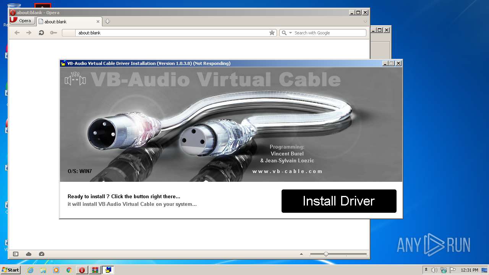Switch to WinRAR taskbar button
The width and height of the screenshot is (489, 275).
(95, 270)
